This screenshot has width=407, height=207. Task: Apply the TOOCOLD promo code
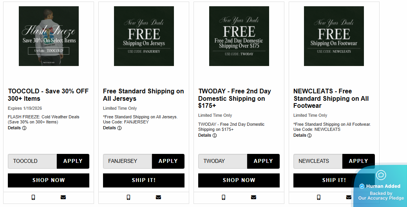point(73,161)
